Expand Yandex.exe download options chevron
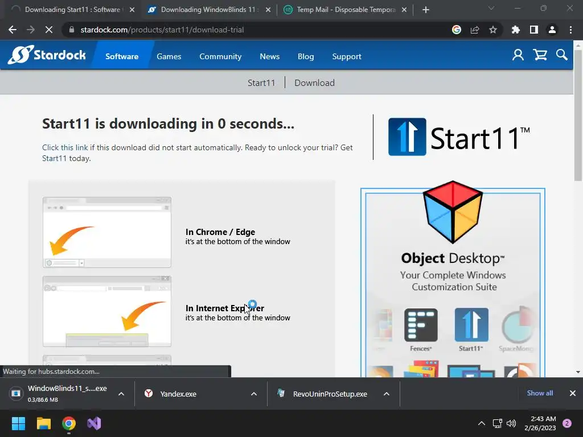Viewport: 583px width, 437px height. pyautogui.click(x=254, y=394)
